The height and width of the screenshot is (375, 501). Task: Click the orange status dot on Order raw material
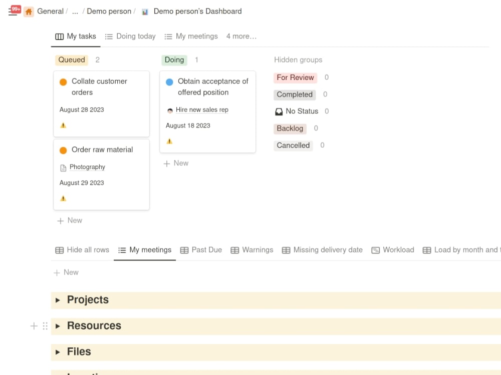63,150
